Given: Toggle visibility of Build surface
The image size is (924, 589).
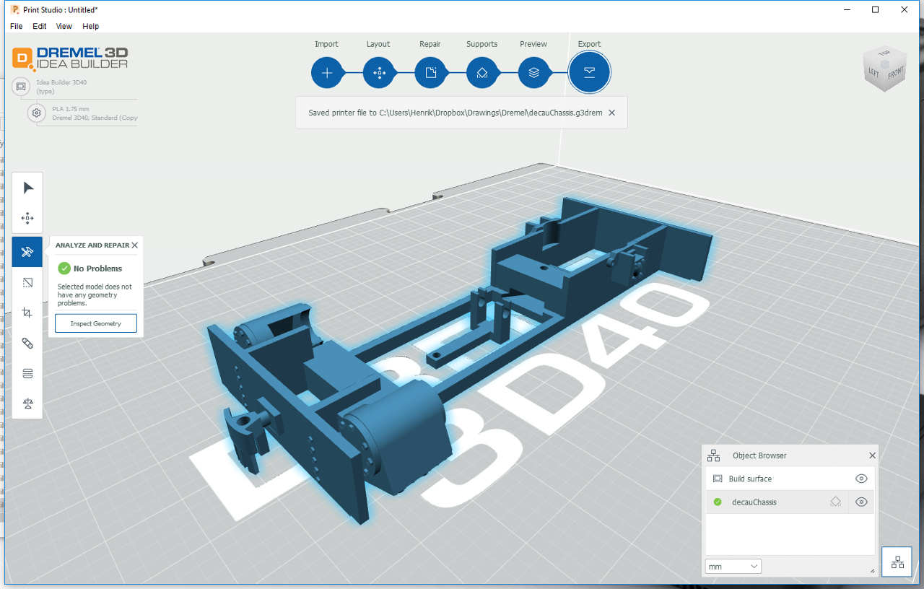Looking at the screenshot, I should (860, 479).
